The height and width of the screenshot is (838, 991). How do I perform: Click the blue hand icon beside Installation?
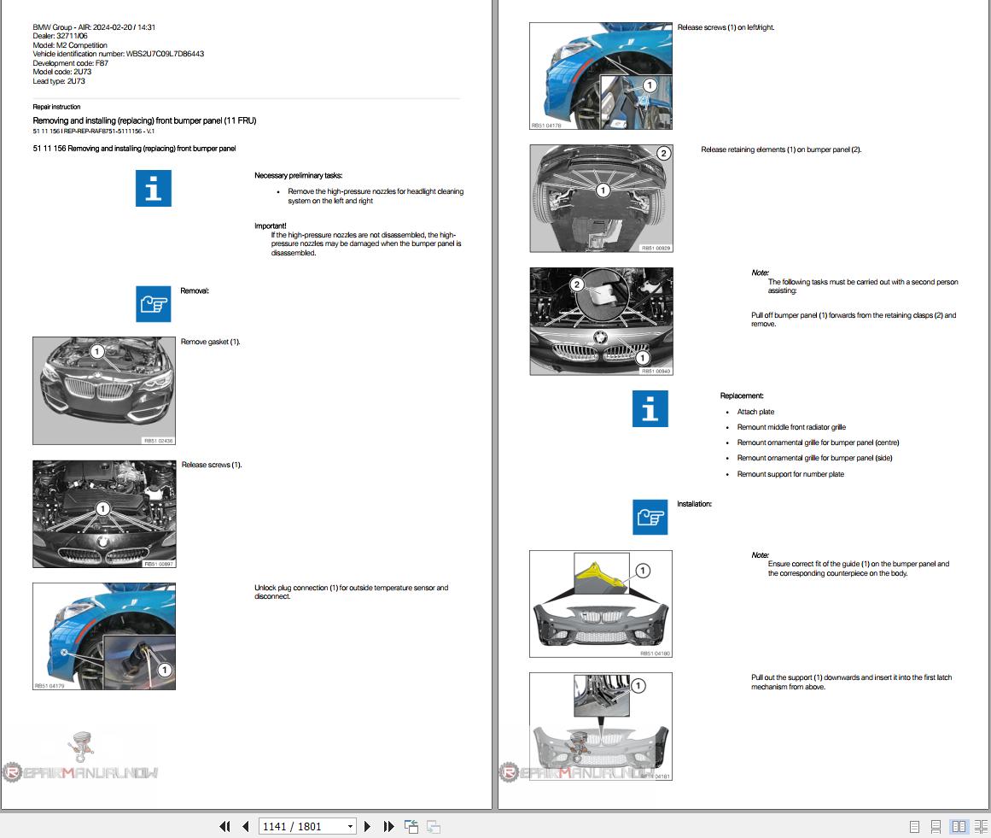(x=650, y=517)
